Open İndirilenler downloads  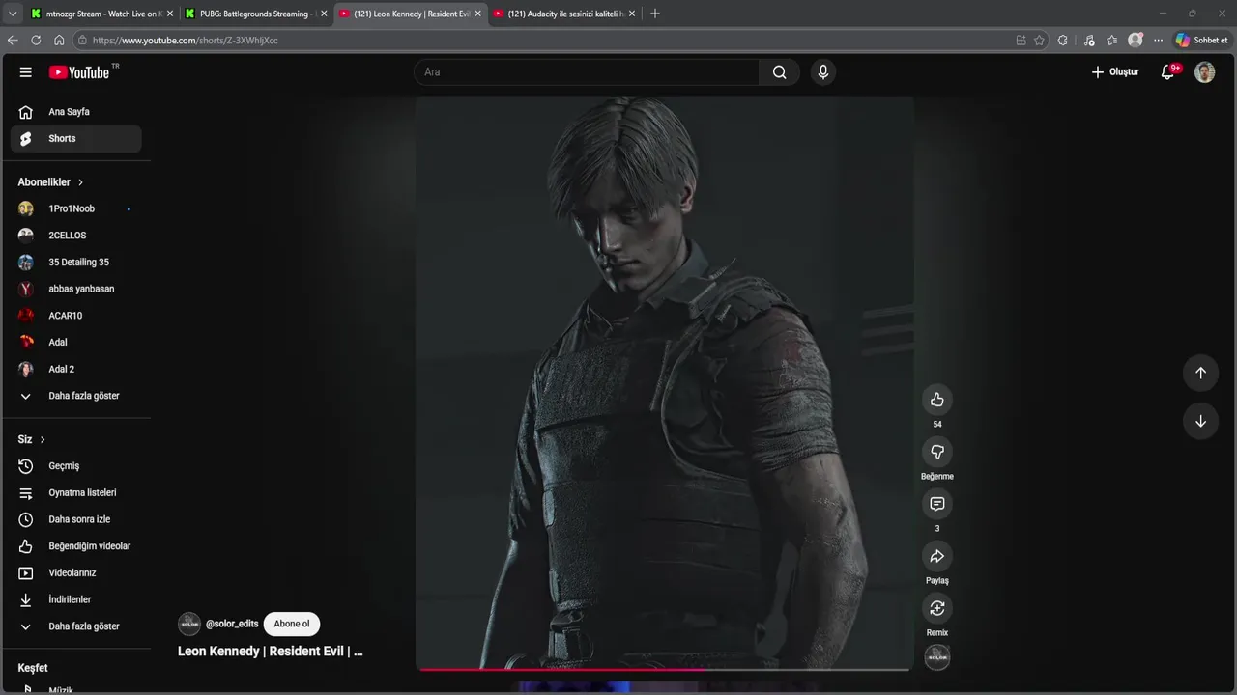pyautogui.click(x=75, y=599)
